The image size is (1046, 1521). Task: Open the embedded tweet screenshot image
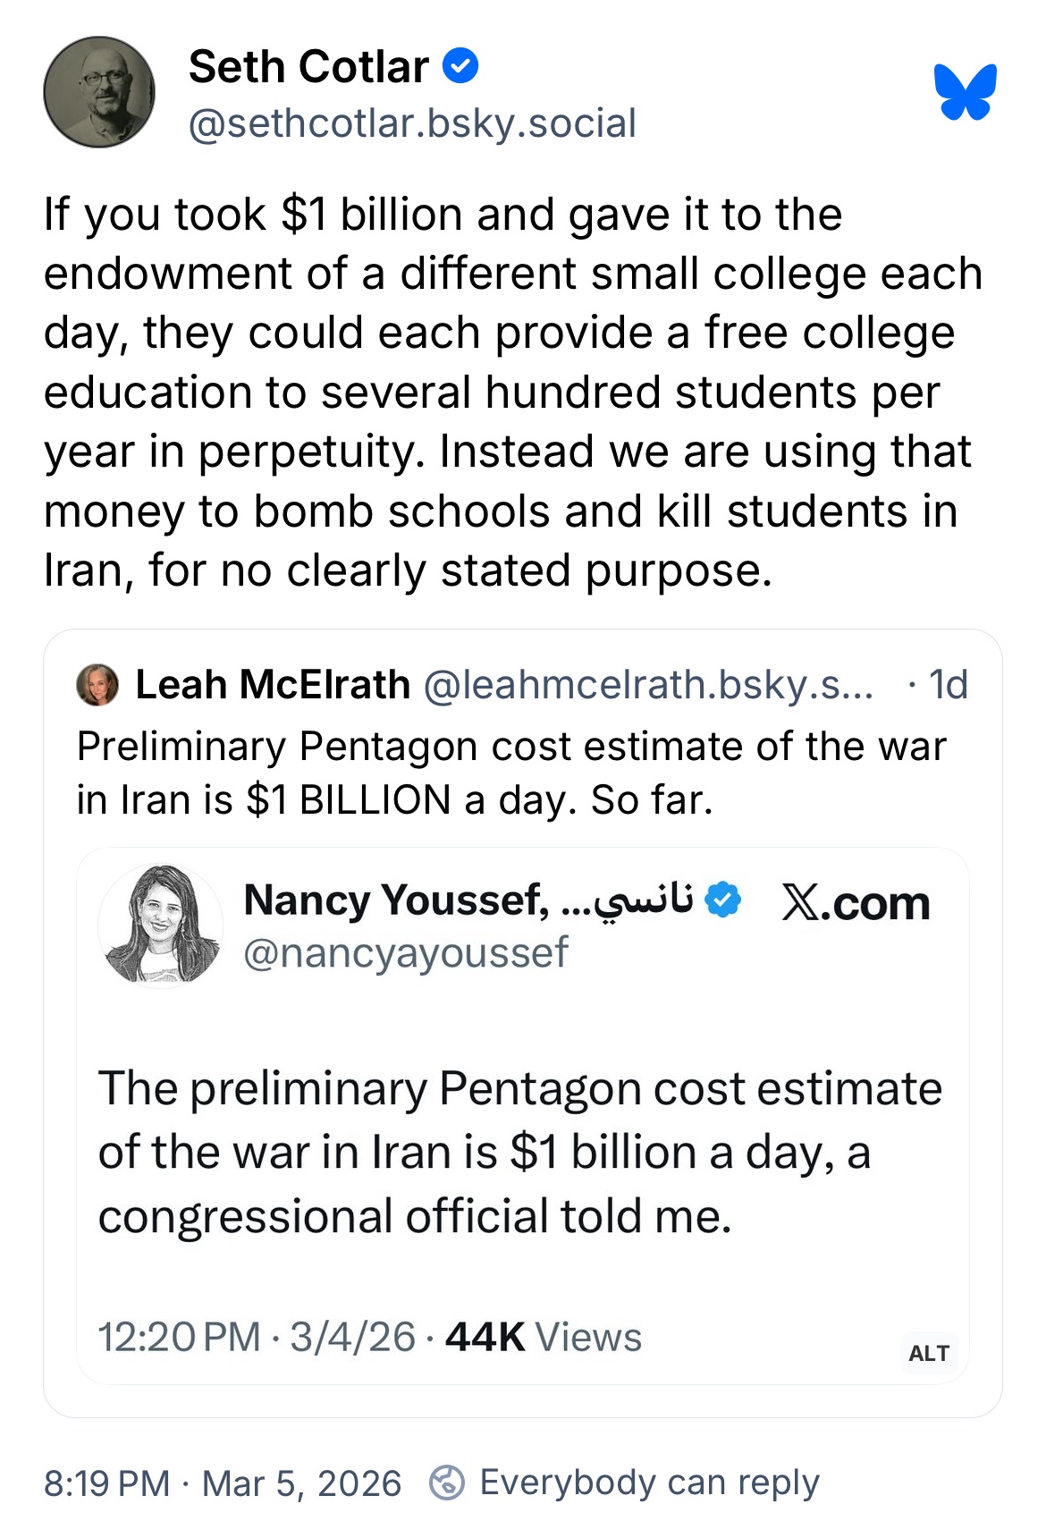coord(523,1116)
